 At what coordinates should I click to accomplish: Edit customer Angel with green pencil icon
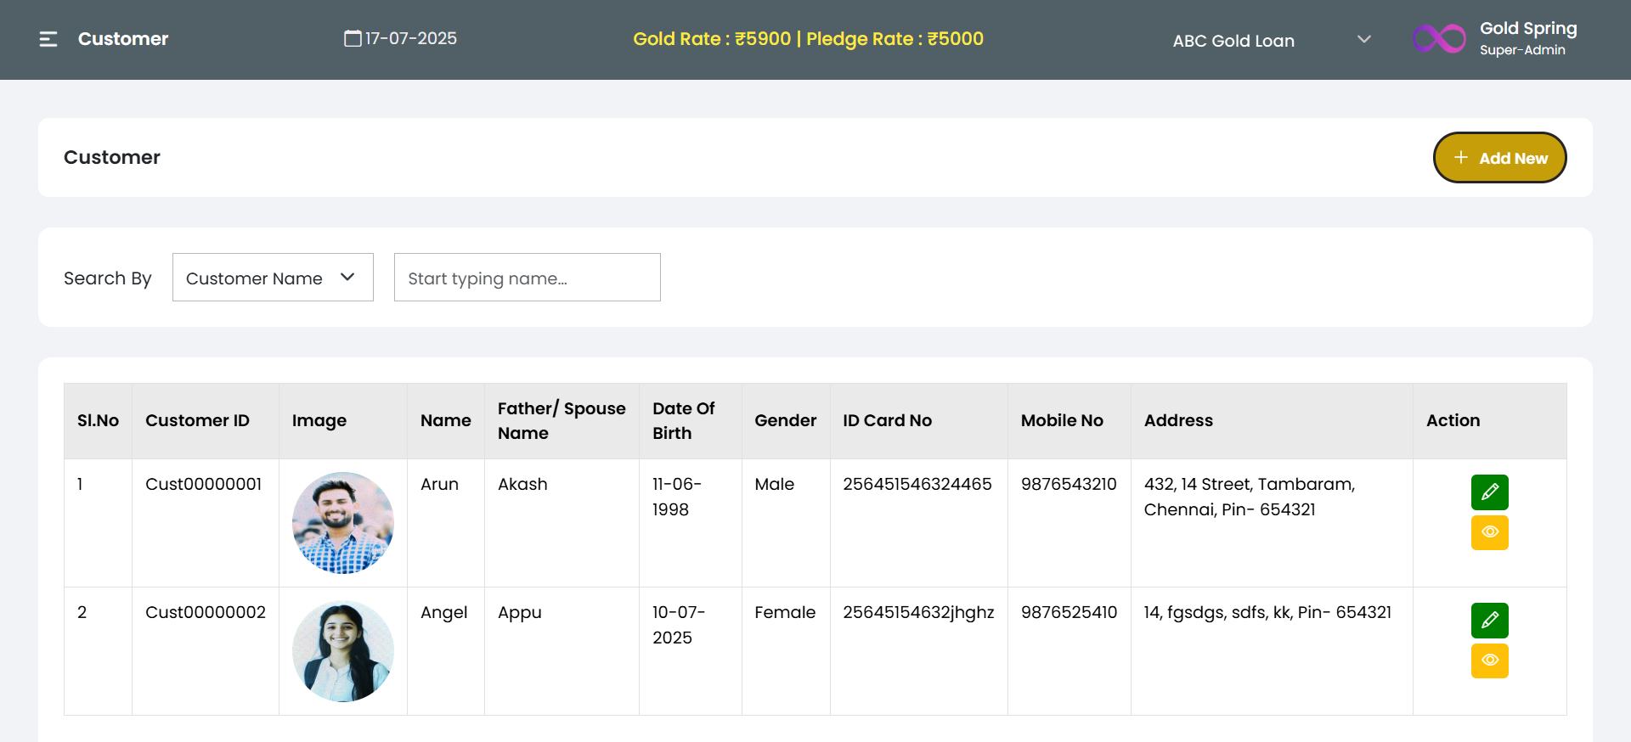1490,621
